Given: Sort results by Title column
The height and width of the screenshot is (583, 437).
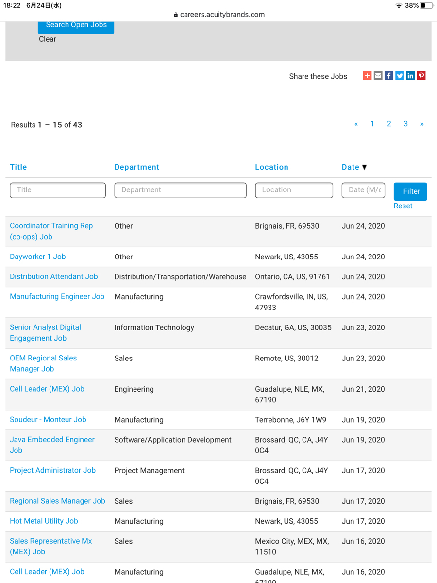Looking at the screenshot, I should (18, 167).
